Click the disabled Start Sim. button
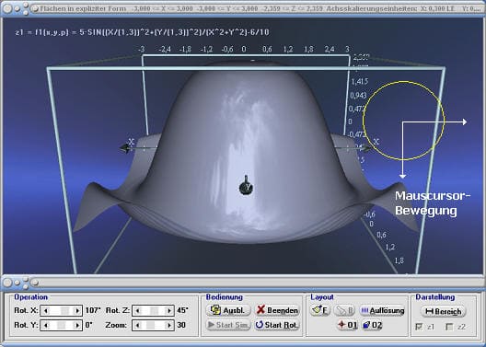 click(x=228, y=325)
